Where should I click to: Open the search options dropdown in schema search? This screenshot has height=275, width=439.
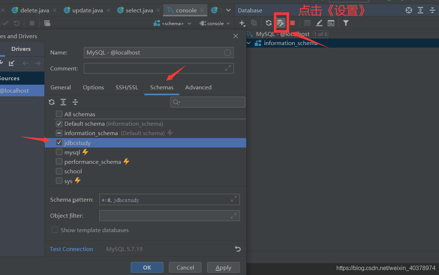click(177, 102)
